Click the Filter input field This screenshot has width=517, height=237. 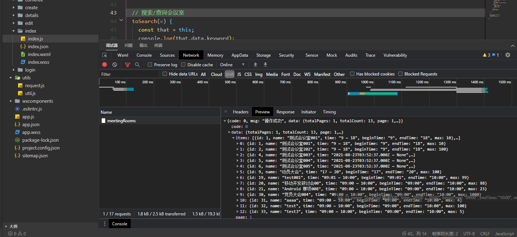[x=129, y=74]
